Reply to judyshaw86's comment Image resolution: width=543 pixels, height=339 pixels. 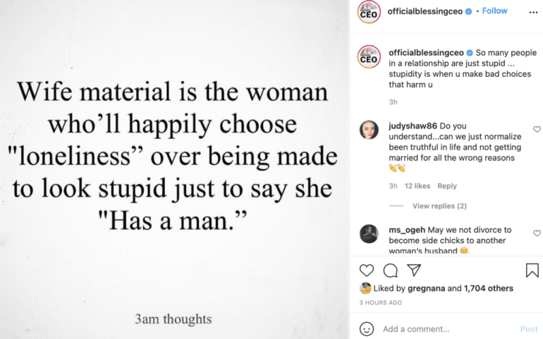tap(447, 186)
